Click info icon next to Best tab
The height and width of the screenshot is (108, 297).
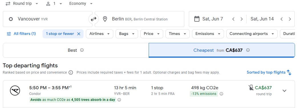(x=82, y=50)
